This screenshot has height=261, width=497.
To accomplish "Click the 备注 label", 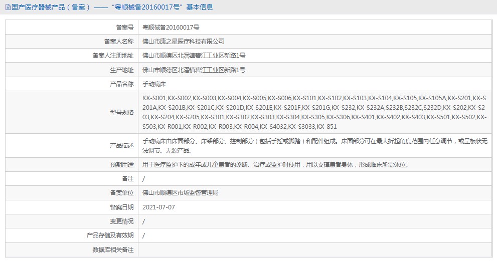I will [x=128, y=179].
